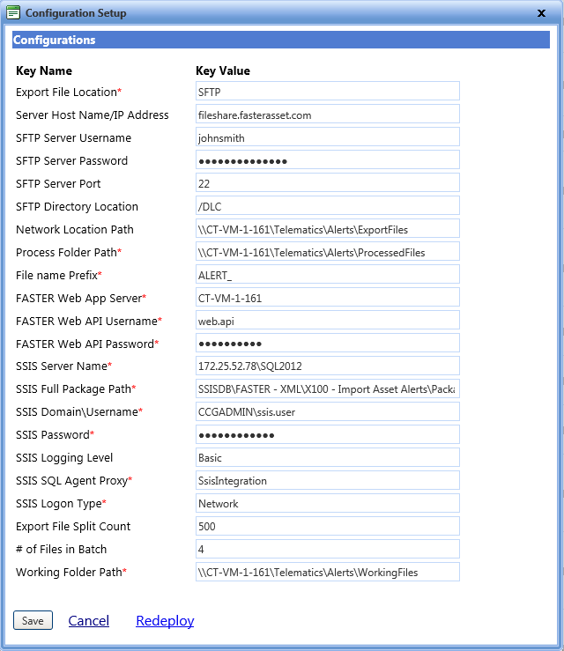Focus the SSIS Server Name field
Viewport: 564px width, 651px height.
click(x=327, y=366)
